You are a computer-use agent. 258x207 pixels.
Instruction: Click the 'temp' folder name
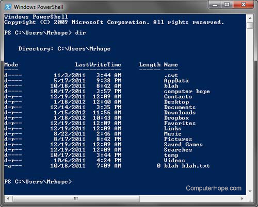(x=171, y=155)
